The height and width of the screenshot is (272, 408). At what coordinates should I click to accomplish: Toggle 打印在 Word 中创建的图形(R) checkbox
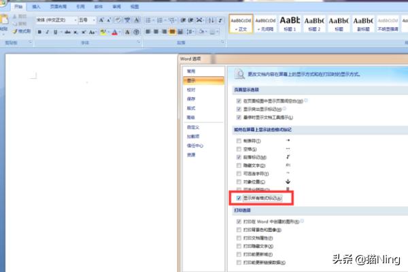[x=239, y=222]
